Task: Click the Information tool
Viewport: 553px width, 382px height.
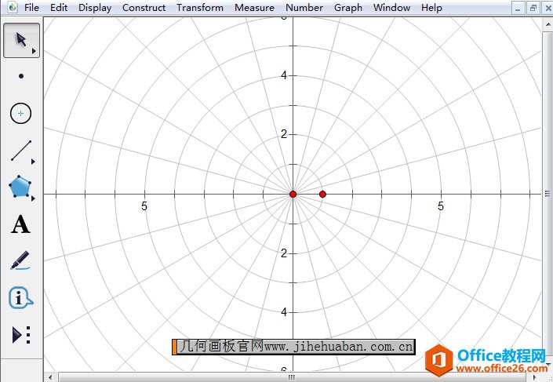Action: (x=21, y=298)
